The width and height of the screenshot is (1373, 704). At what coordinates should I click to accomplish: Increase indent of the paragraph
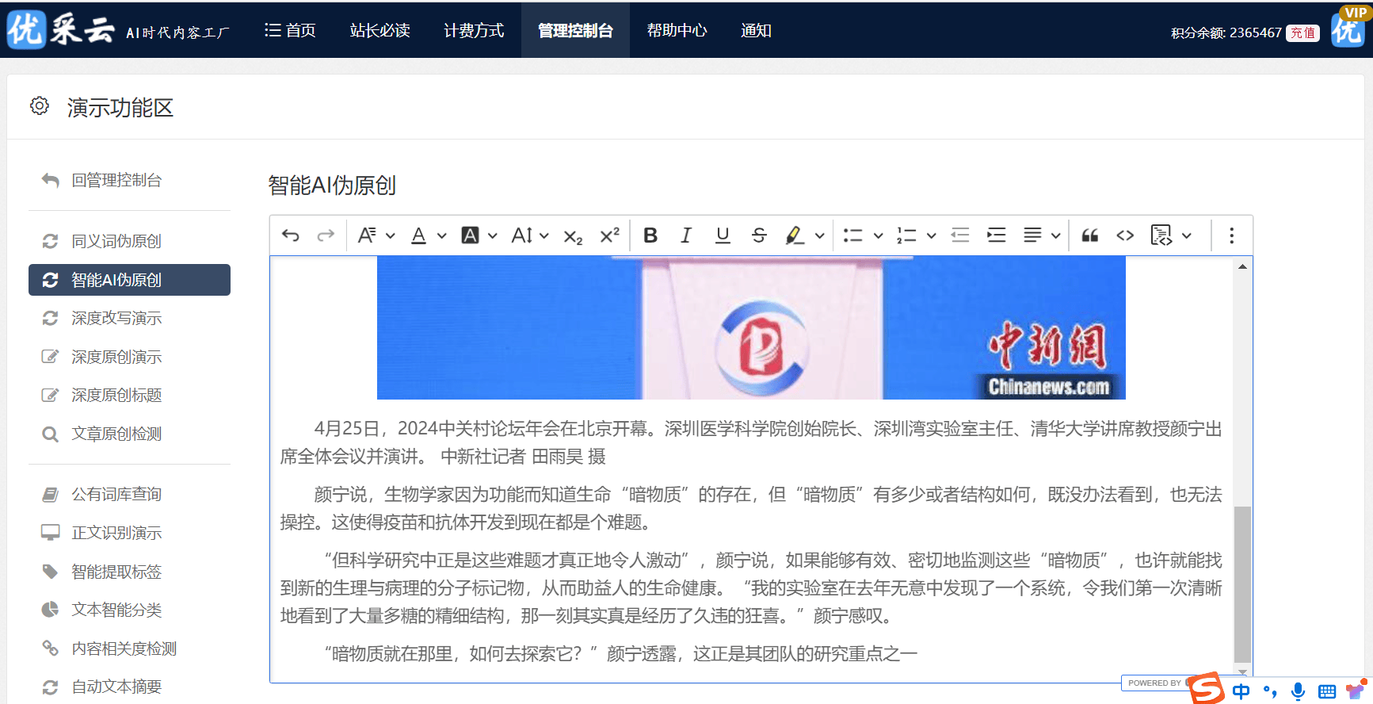[996, 235]
